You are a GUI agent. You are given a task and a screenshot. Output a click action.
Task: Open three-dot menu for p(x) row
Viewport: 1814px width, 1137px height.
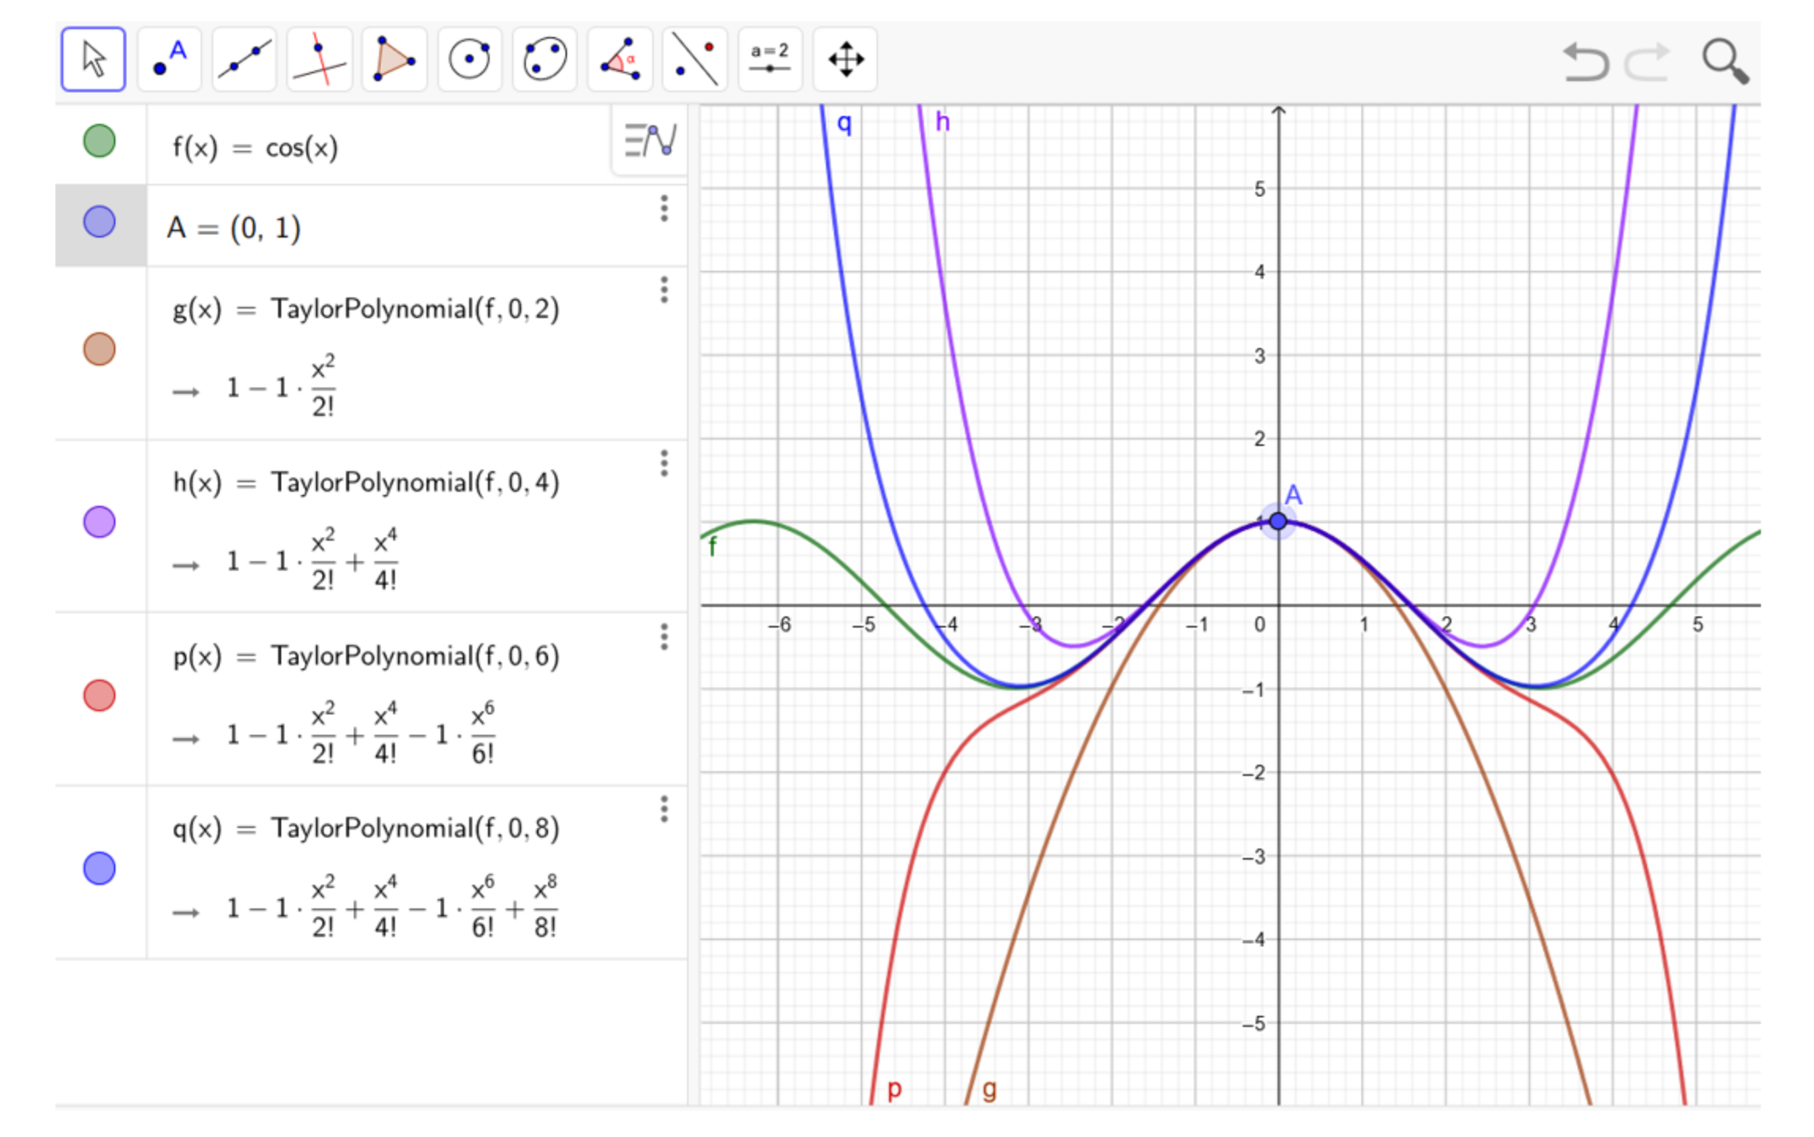[x=663, y=637]
